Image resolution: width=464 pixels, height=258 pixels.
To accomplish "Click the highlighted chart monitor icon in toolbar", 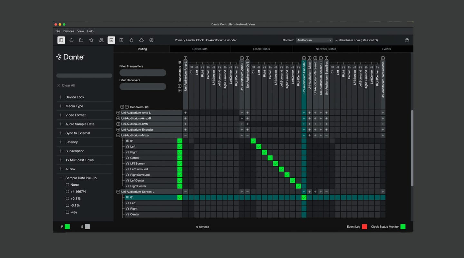I will click(111, 40).
